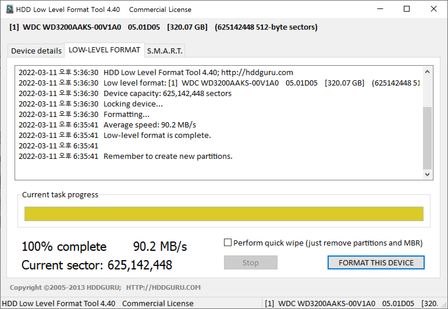This screenshot has height=309, width=448.
Task: Click the Stop button
Action: tap(250, 263)
